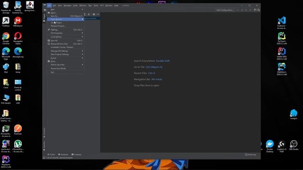Open WebStorm desktop shortcut
The height and width of the screenshot is (170, 303).
282,69
